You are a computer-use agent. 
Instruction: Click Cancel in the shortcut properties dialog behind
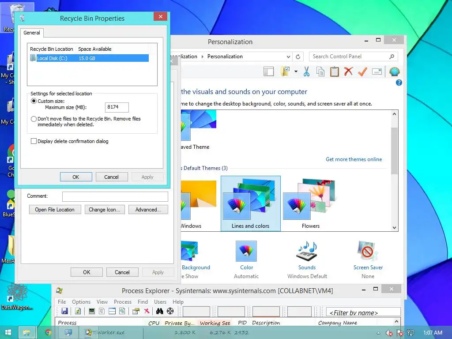(x=122, y=272)
